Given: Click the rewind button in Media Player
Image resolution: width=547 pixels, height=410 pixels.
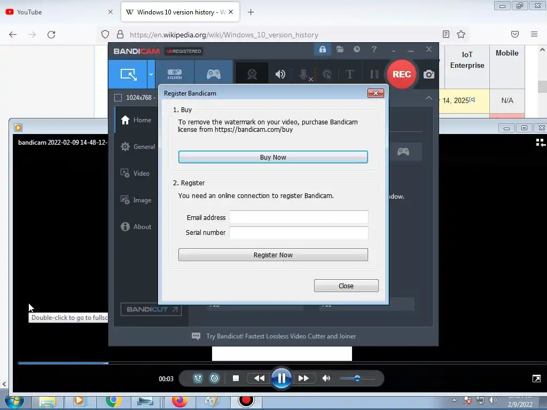Looking at the screenshot, I should tap(259, 379).
